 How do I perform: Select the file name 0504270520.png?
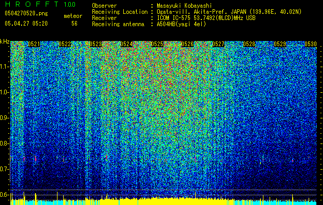[26, 13]
